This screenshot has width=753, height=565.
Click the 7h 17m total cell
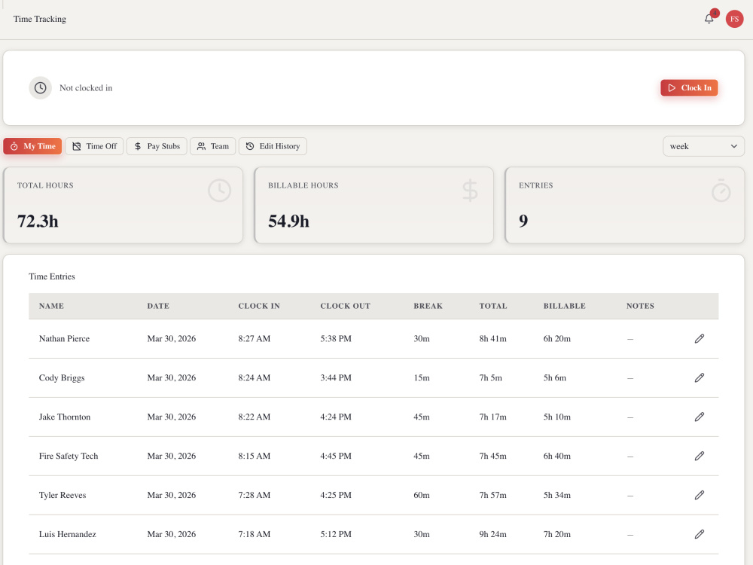pos(492,417)
